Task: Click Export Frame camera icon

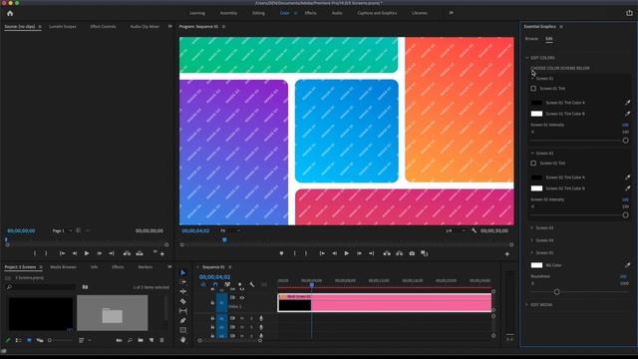Action: point(412,253)
